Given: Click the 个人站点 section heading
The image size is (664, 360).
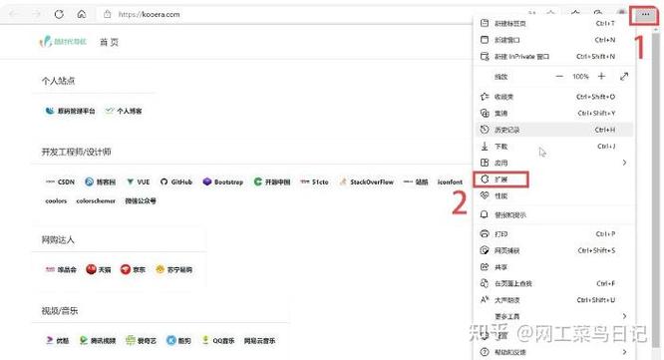Looking at the screenshot, I should point(58,81).
